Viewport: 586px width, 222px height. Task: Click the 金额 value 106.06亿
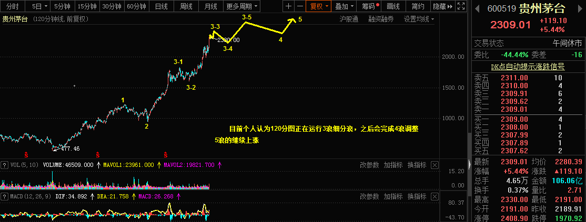click(x=567, y=181)
